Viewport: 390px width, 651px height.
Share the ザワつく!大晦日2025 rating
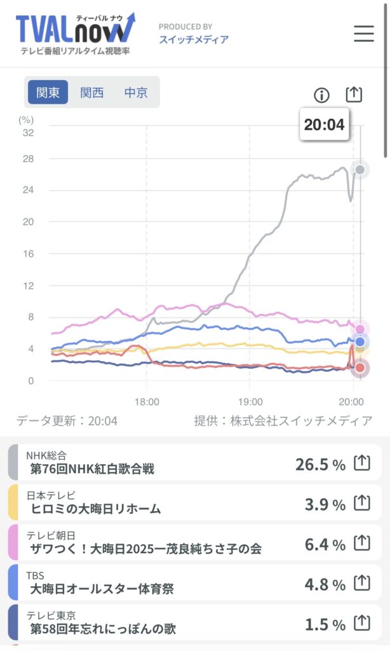(x=362, y=543)
